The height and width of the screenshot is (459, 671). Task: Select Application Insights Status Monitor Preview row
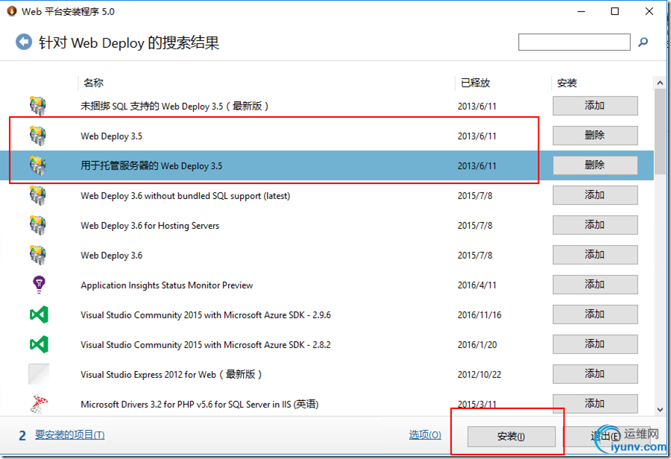[166, 285]
